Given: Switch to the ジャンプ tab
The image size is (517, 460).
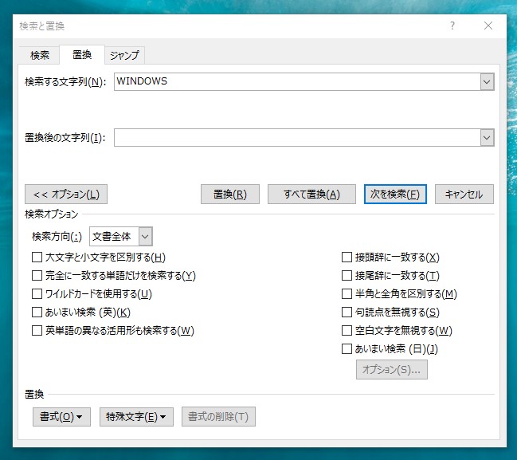Looking at the screenshot, I should point(124,55).
